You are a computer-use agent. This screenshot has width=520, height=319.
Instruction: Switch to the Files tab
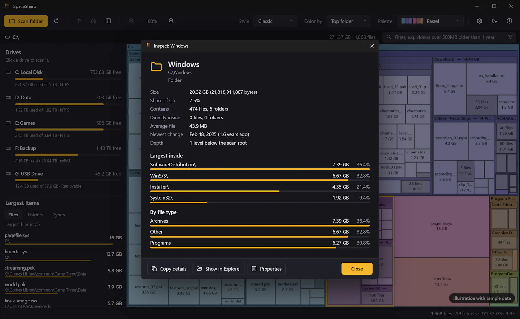[x=13, y=215]
